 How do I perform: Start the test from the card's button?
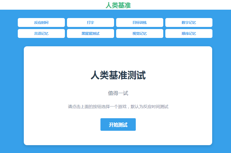[118, 124]
